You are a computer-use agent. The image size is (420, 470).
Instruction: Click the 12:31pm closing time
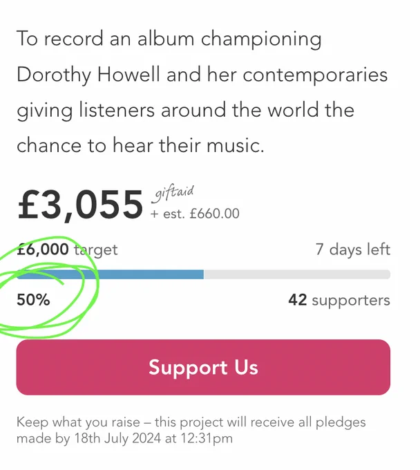[x=207, y=438]
